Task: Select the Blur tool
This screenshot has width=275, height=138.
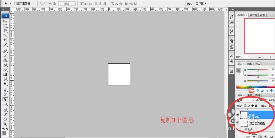Action: (5, 79)
